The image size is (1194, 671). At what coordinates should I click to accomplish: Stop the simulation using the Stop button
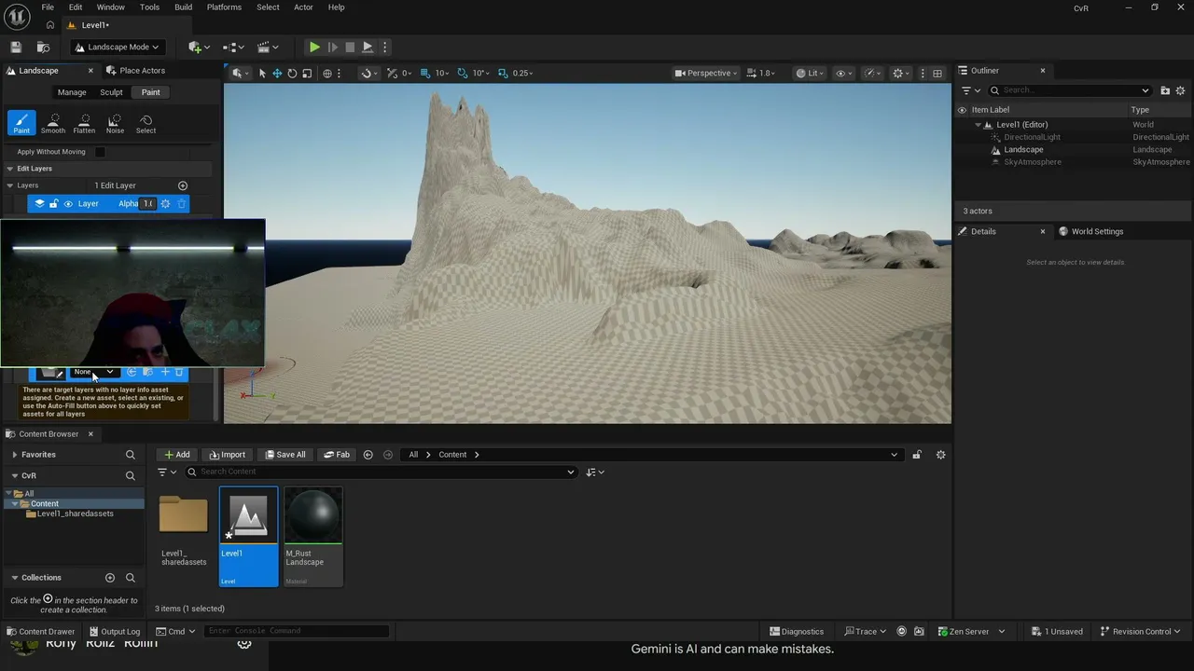click(x=350, y=47)
